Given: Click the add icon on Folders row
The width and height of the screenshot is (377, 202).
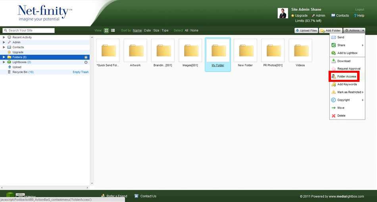Looking at the screenshot, I should [x=86, y=57].
